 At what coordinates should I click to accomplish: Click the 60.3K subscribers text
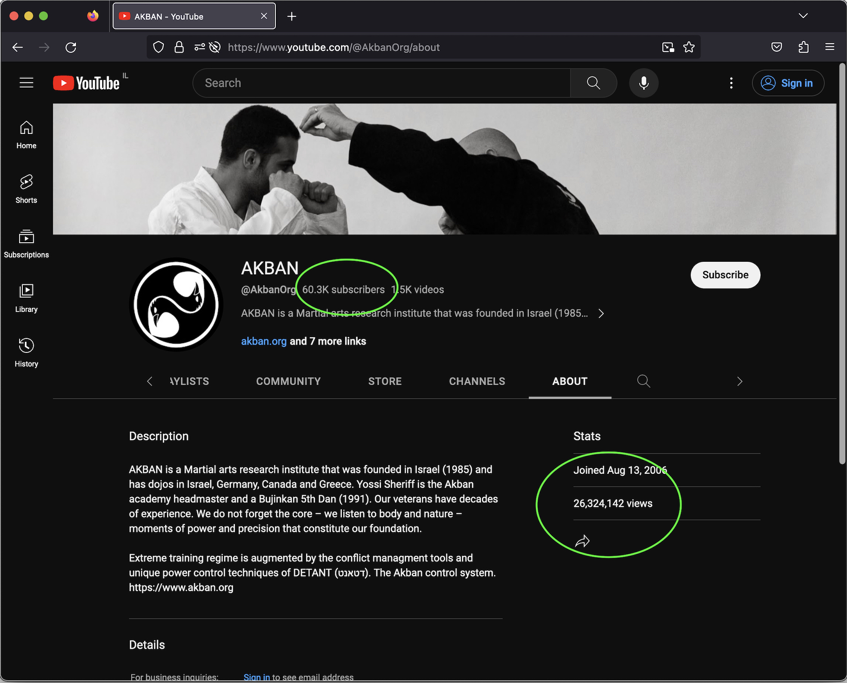(x=343, y=290)
